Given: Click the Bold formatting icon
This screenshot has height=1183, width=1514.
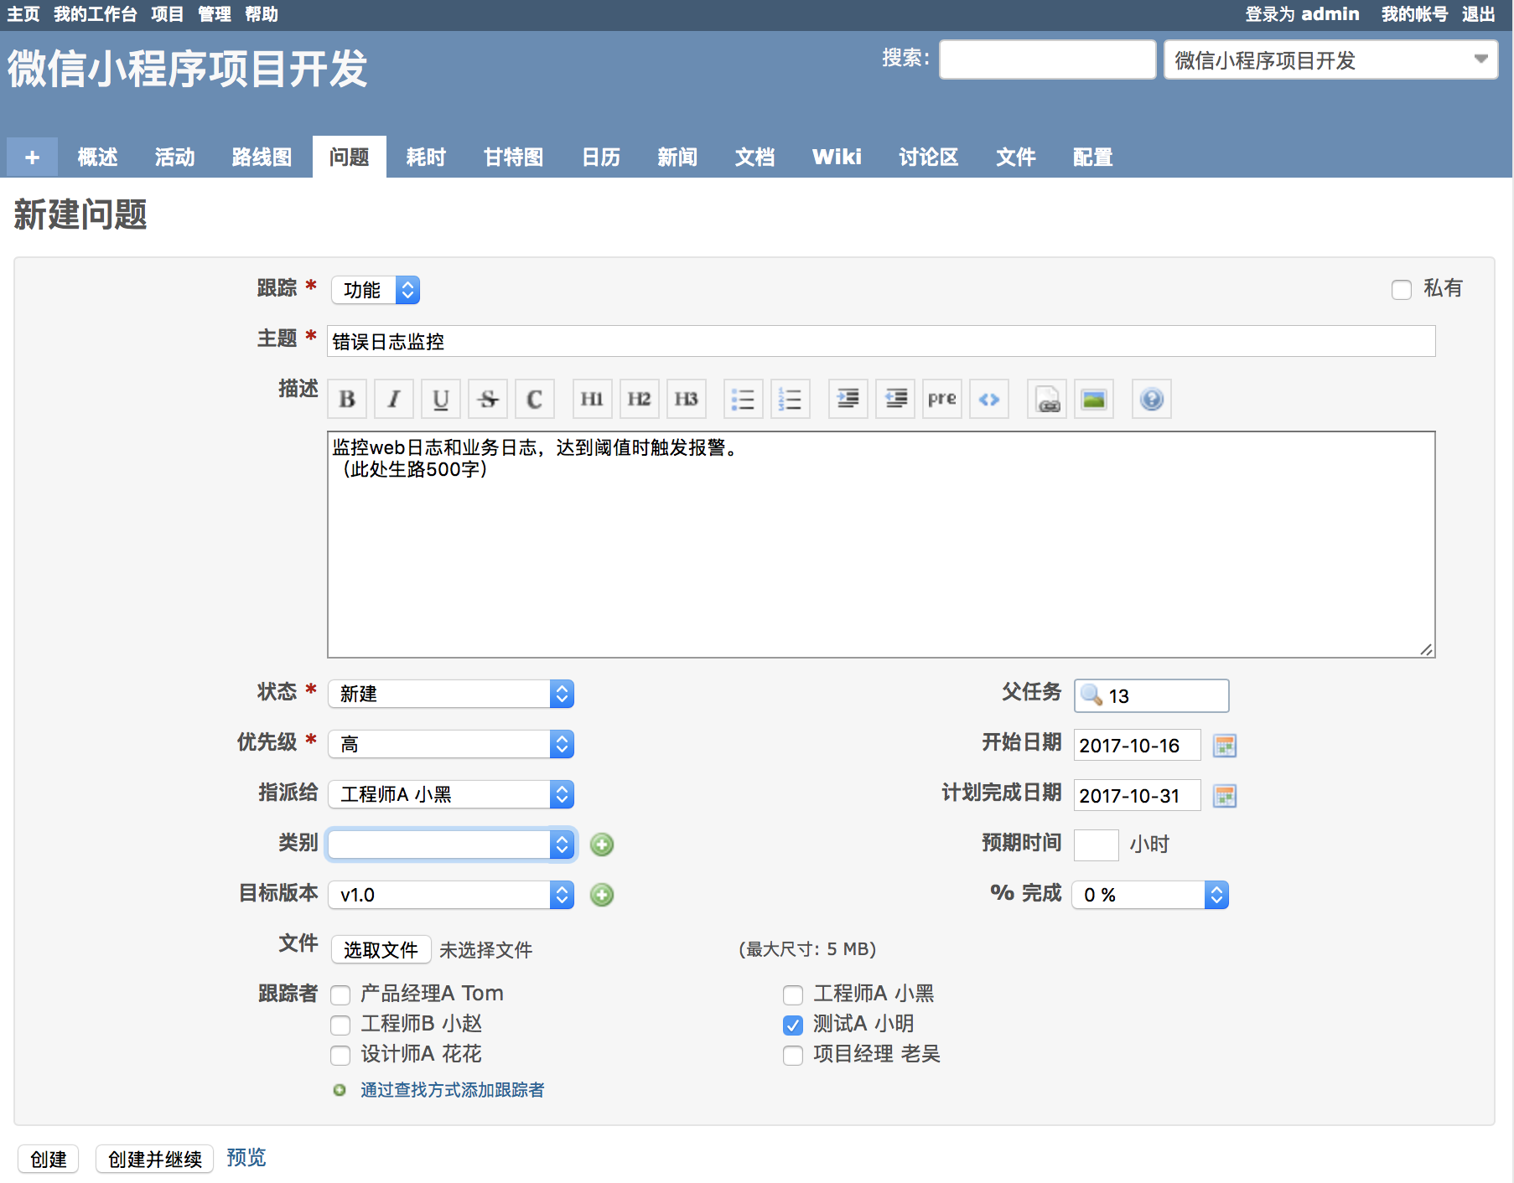Looking at the screenshot, I should (x=347, y=400).
